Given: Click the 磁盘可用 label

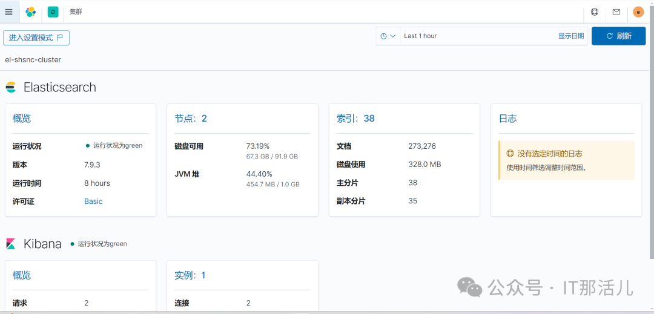Looking at the screenshot, I should pos(189,146).
